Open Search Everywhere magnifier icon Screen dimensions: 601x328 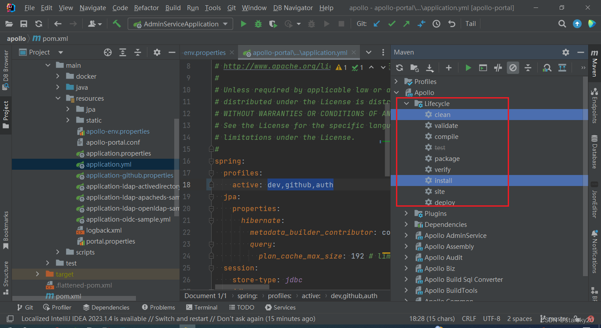[562, 24]
